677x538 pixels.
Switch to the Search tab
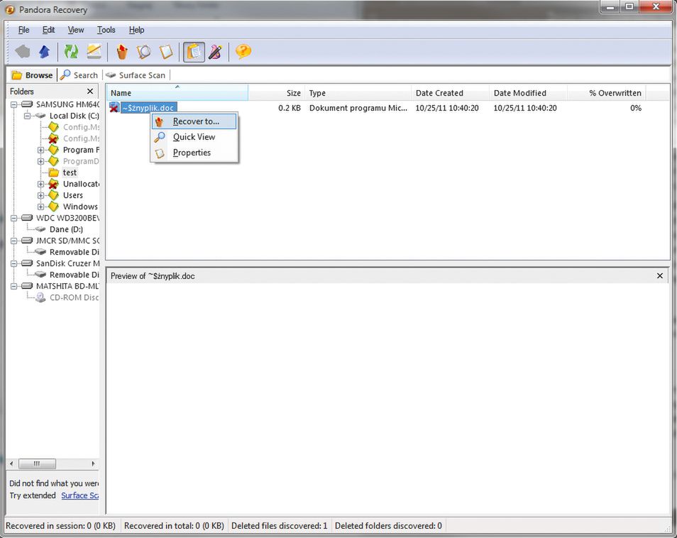(79, 75)
